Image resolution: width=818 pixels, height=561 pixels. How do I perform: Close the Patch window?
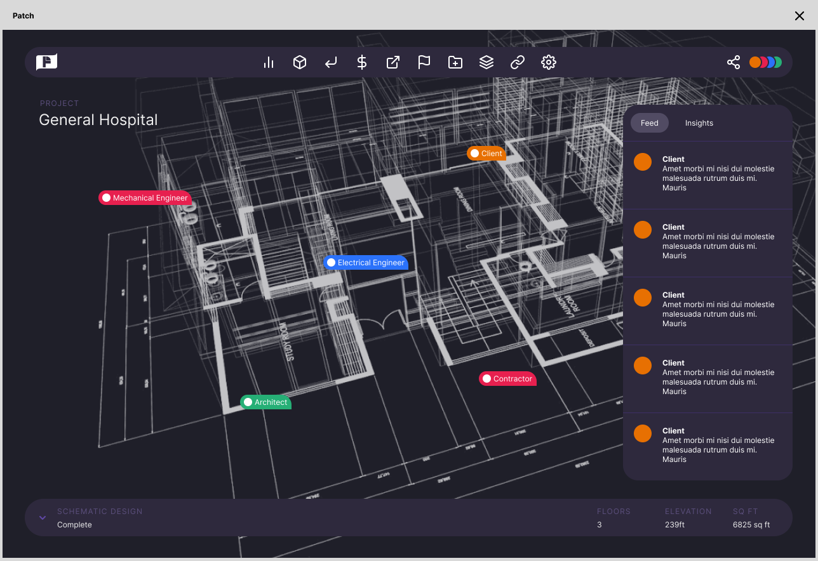tap(800, 16)
